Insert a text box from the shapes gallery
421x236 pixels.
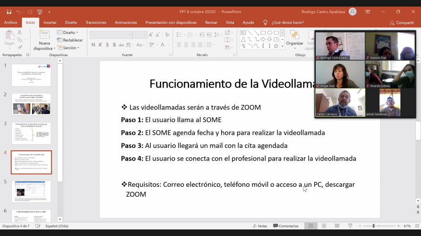tap(243, 33)
